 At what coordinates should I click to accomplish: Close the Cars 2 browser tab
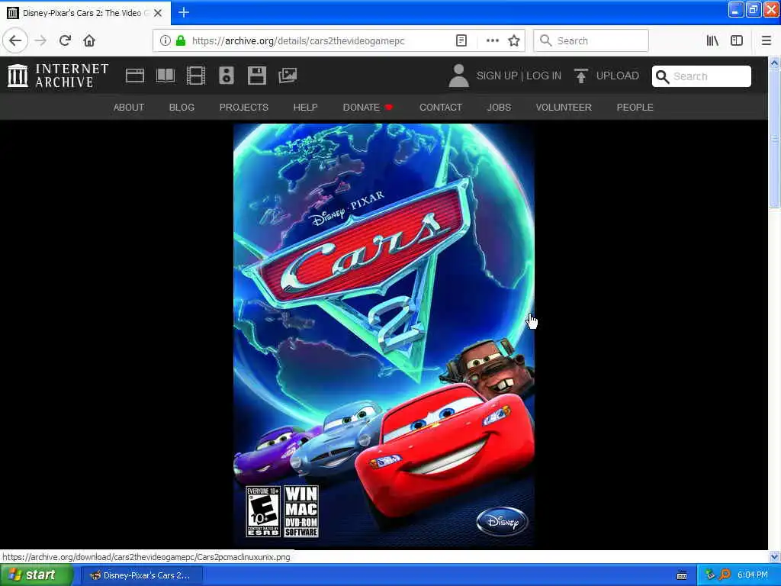[x=158, y=13]
